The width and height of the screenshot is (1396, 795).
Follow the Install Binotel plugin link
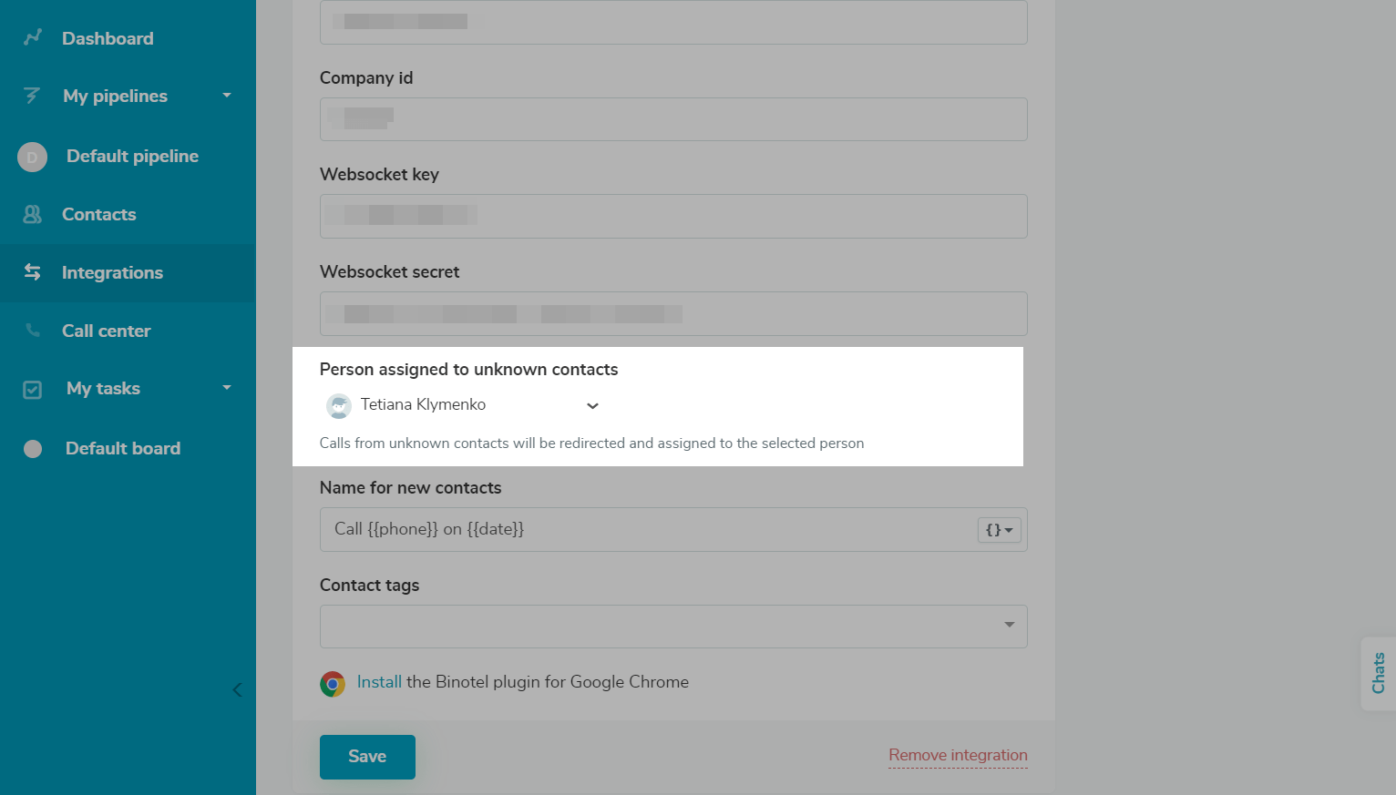[x=379, y=682]
